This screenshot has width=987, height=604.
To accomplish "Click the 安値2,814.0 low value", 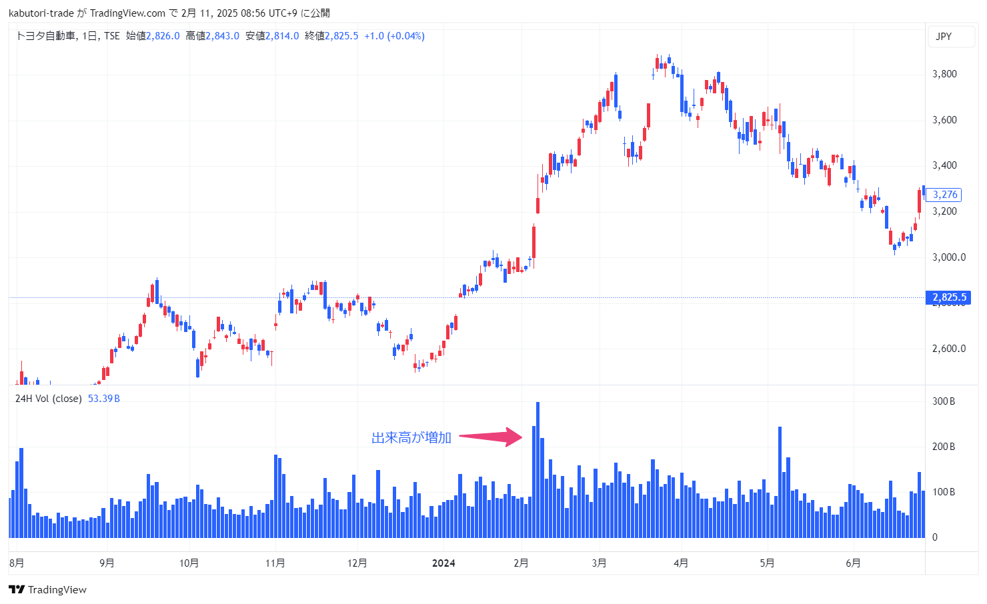I will pyautogui.click(x=272, y=36).
